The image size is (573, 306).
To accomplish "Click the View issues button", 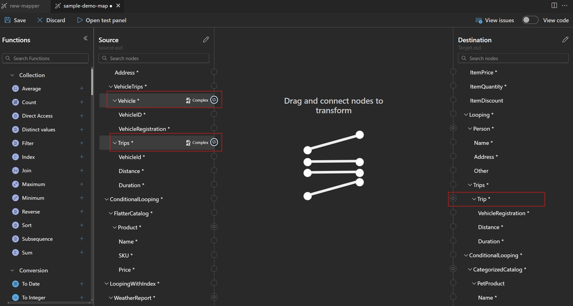I will [494, 20].
